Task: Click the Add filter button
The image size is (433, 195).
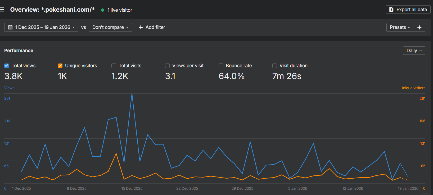Action: [x=152, y=27]
